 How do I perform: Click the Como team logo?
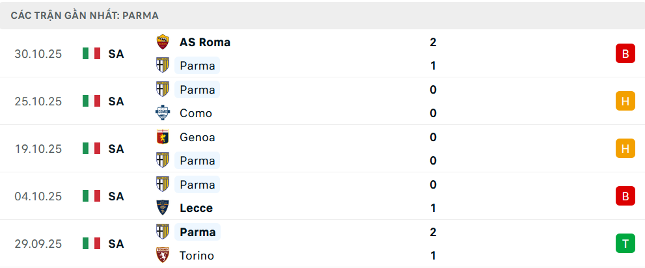pos(163,113)
